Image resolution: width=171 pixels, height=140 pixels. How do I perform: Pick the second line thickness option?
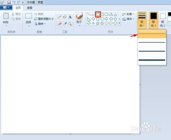point(152,42)
